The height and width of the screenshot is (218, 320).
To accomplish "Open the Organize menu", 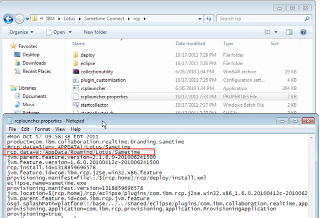I will 21,32.
